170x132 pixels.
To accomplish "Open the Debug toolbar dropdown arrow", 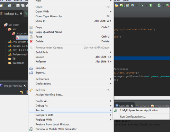I will pos(146,5).
